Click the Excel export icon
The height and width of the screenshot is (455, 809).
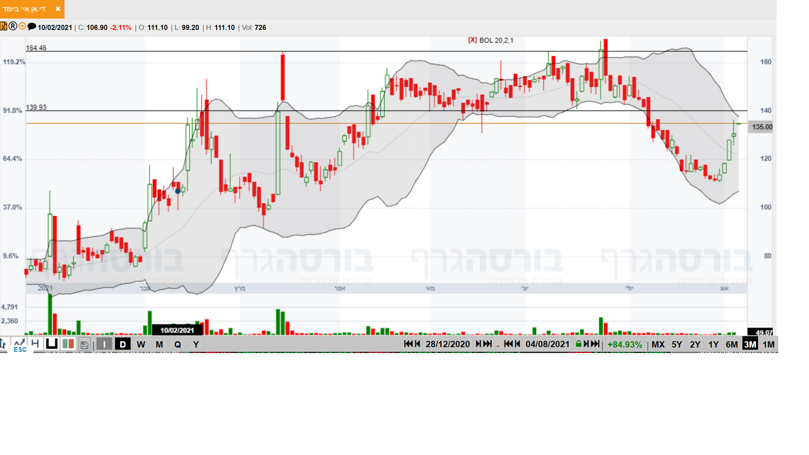3,27
